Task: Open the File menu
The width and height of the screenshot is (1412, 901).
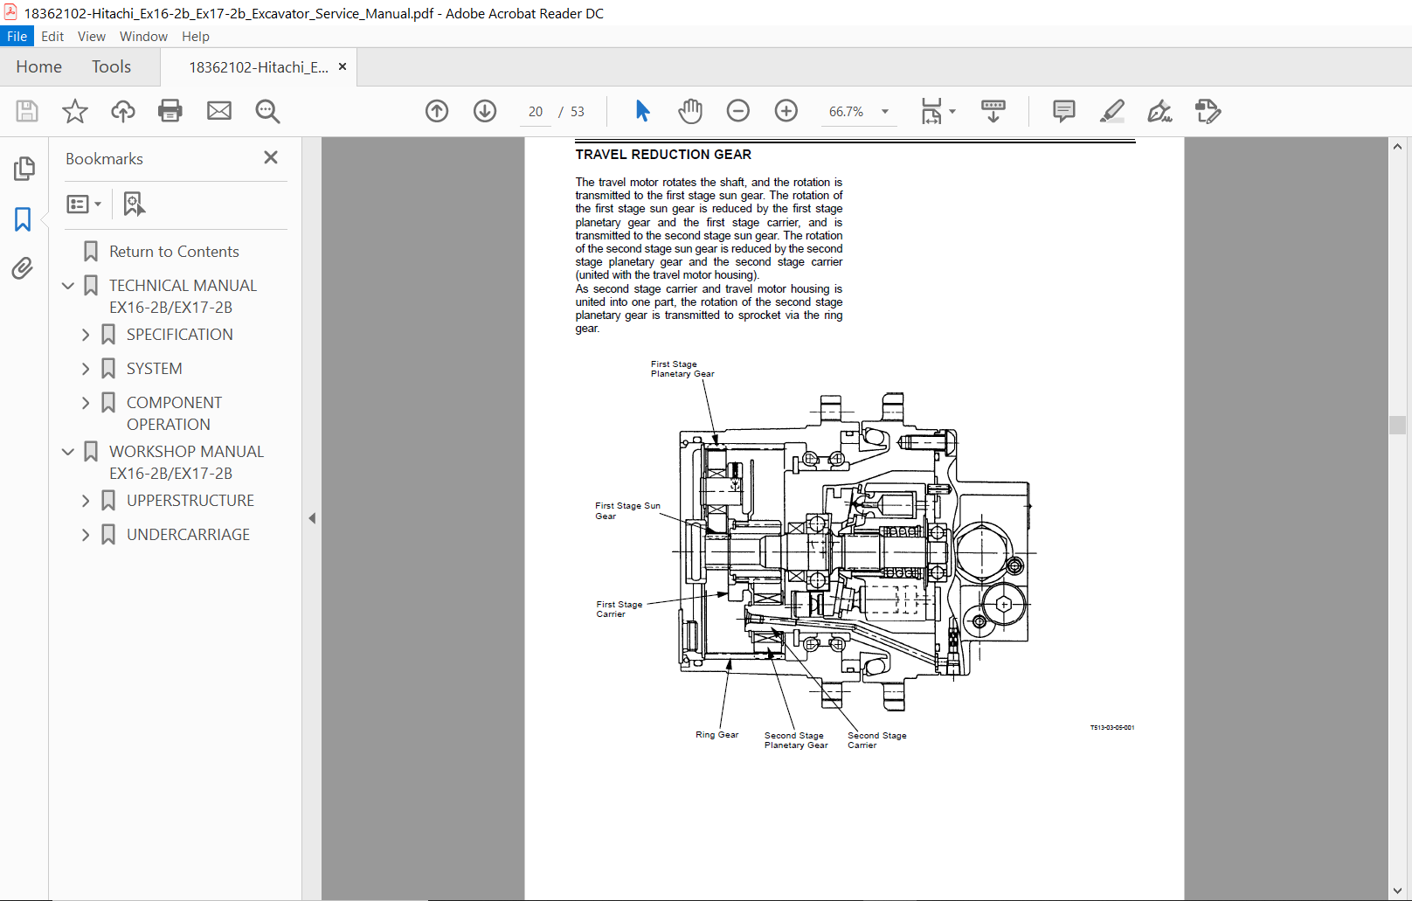Action: click(x=17, y=36)
